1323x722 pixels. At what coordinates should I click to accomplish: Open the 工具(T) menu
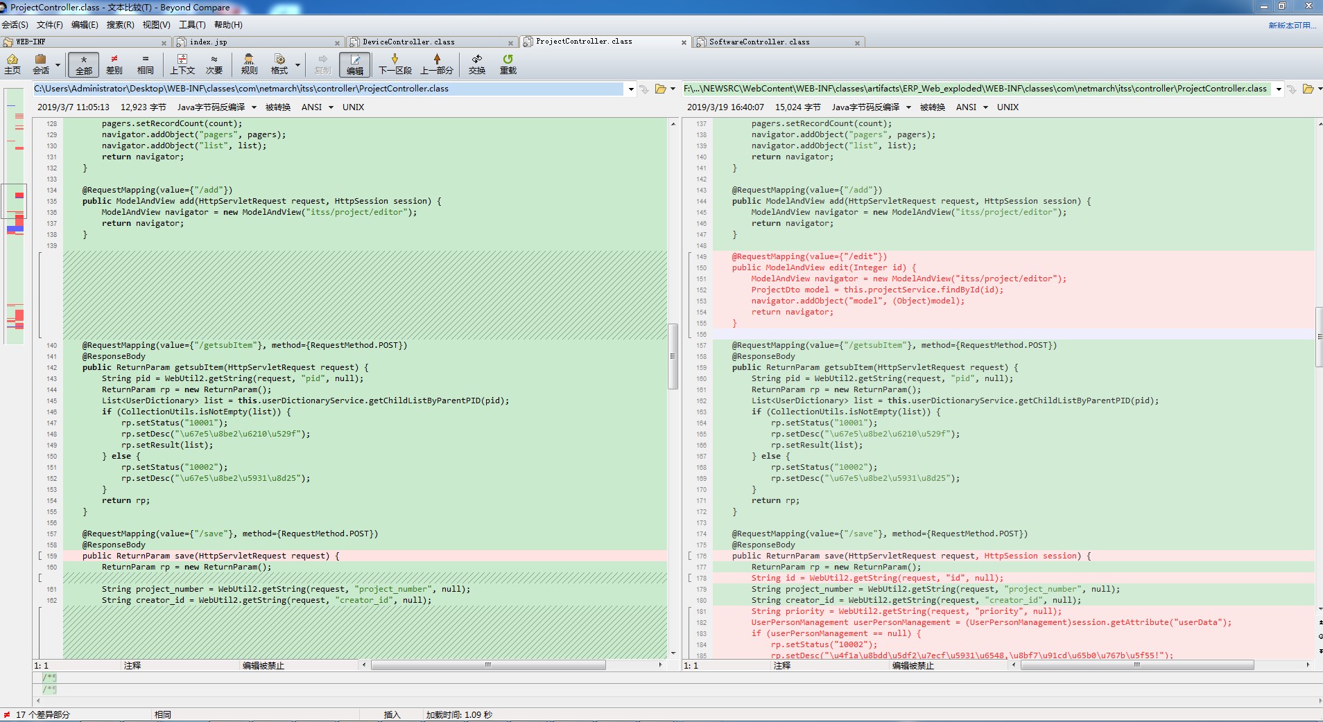(x=192, y=25)
